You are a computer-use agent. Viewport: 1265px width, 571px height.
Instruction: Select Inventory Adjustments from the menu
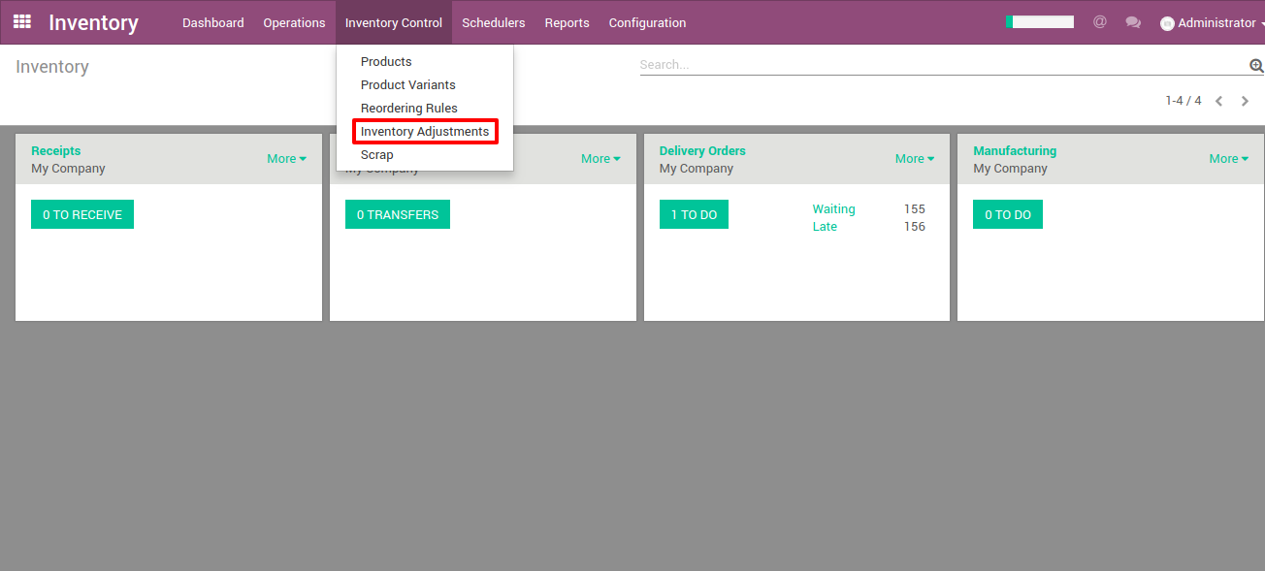(x=425, y=132)
